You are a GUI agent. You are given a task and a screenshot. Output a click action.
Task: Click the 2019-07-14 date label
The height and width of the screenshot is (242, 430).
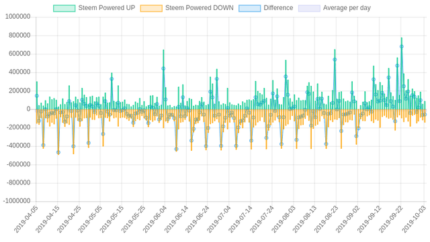pos(241,219)
